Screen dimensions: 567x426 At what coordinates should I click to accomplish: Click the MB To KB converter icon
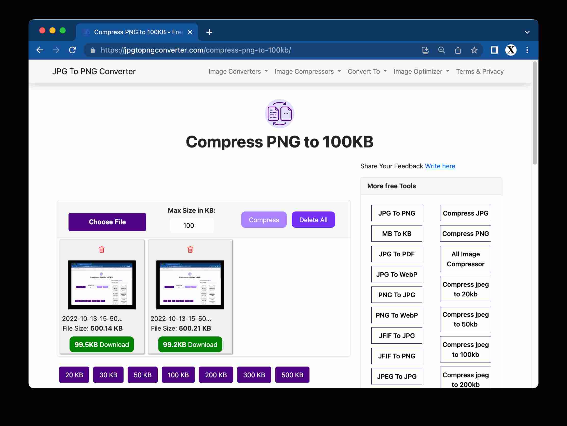[396, 233]
